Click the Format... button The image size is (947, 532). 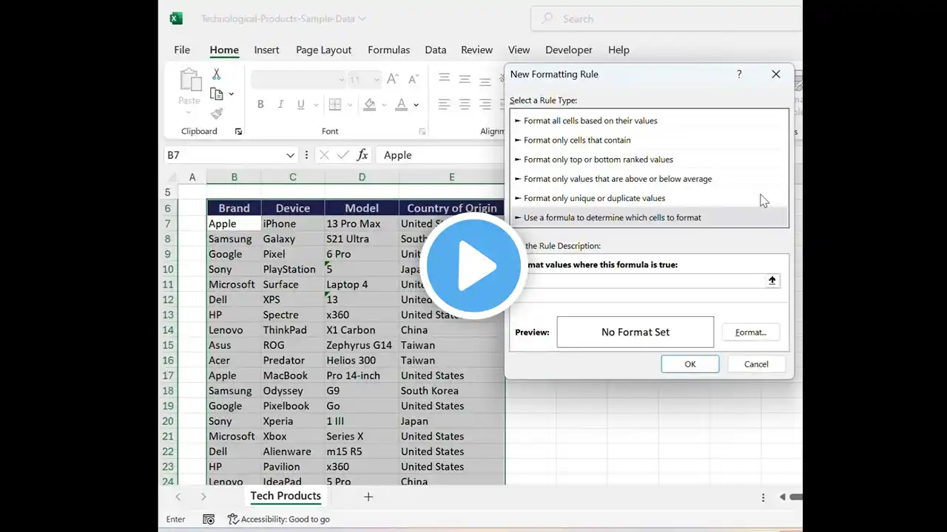750,332
